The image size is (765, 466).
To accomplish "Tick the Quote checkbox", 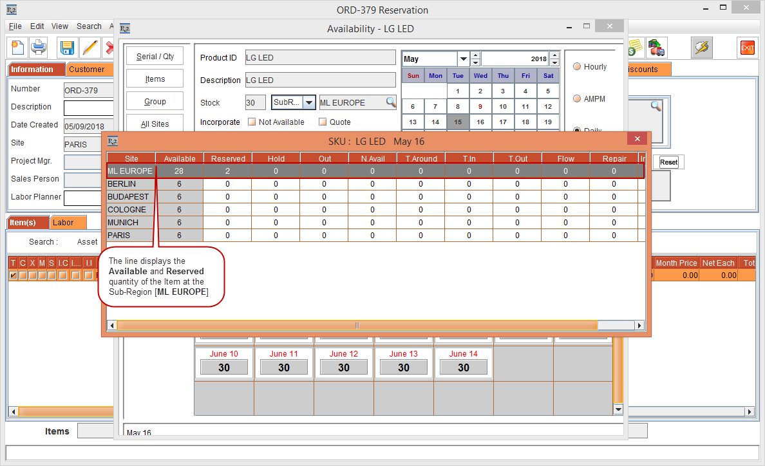I will coord(323,122).
